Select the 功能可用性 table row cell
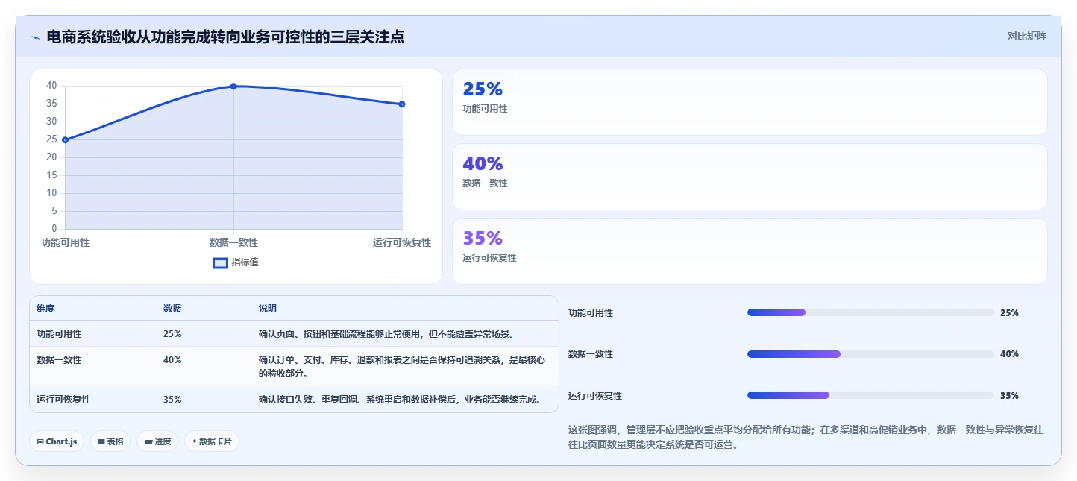Viewport: 1077px width, 481px height. 59,334
